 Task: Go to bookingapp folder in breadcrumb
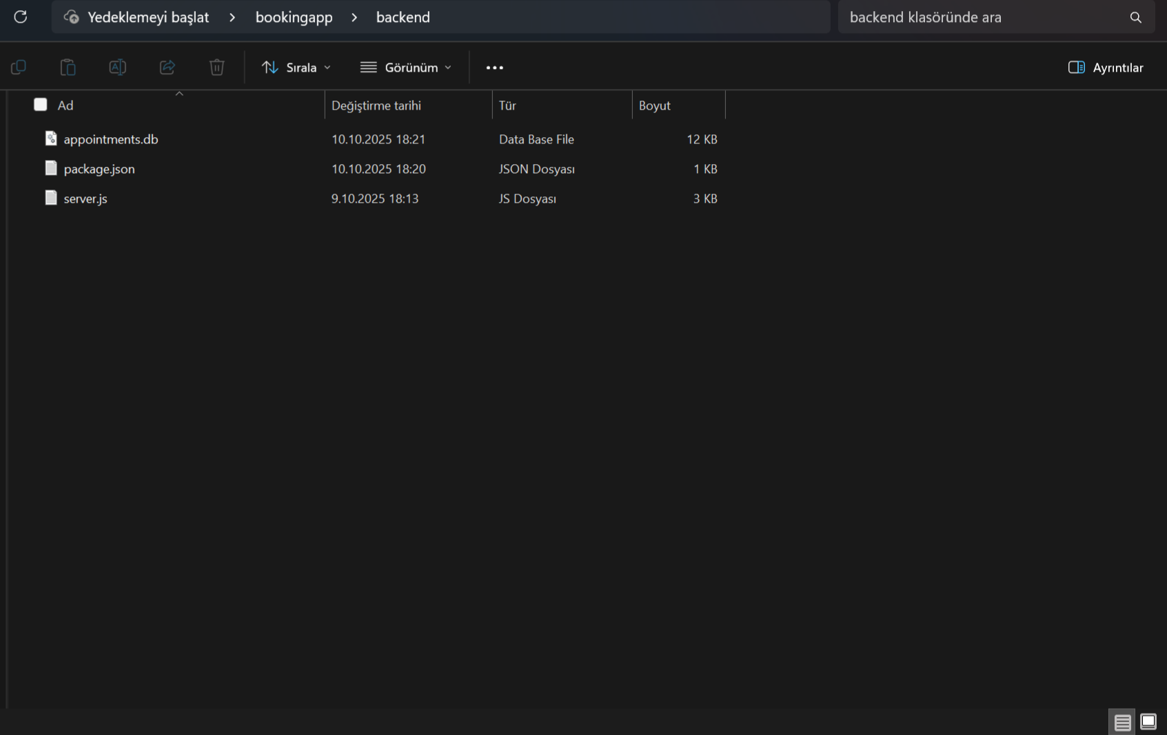pos(294,17)
